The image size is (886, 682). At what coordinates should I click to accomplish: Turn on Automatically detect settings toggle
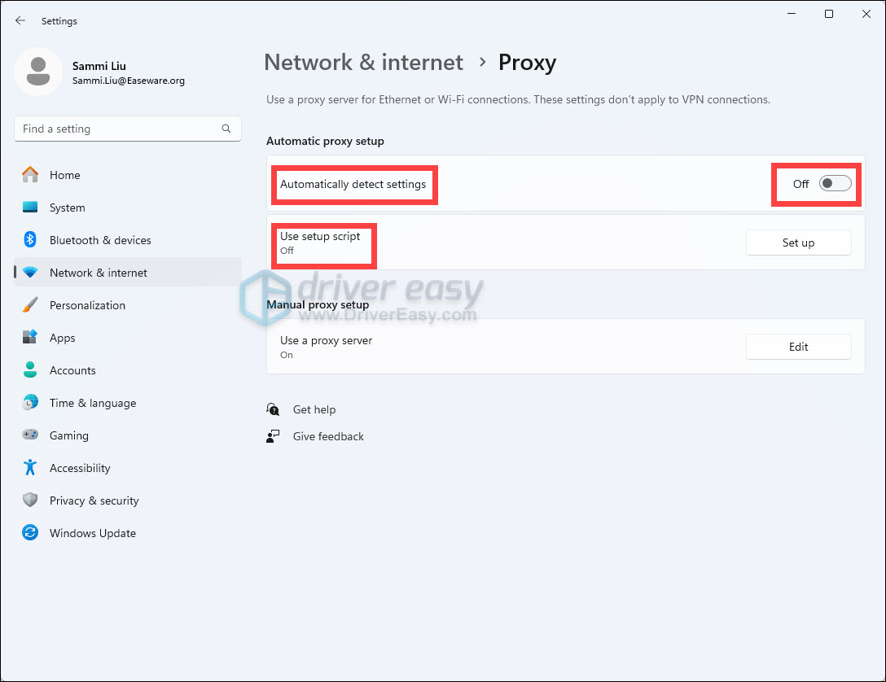pos(836,183)
